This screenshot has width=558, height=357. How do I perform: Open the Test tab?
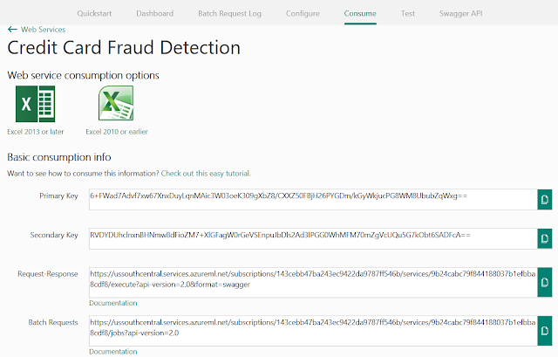pos(408,14)
